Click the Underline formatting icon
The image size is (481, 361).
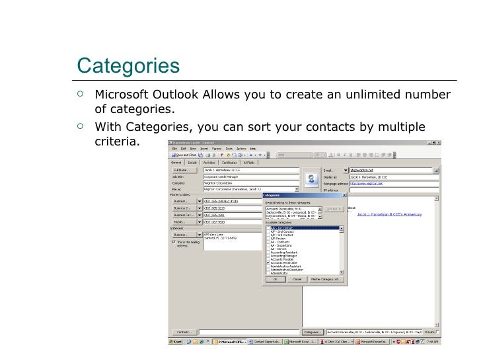pyautogui.click(x=351, y=155)
